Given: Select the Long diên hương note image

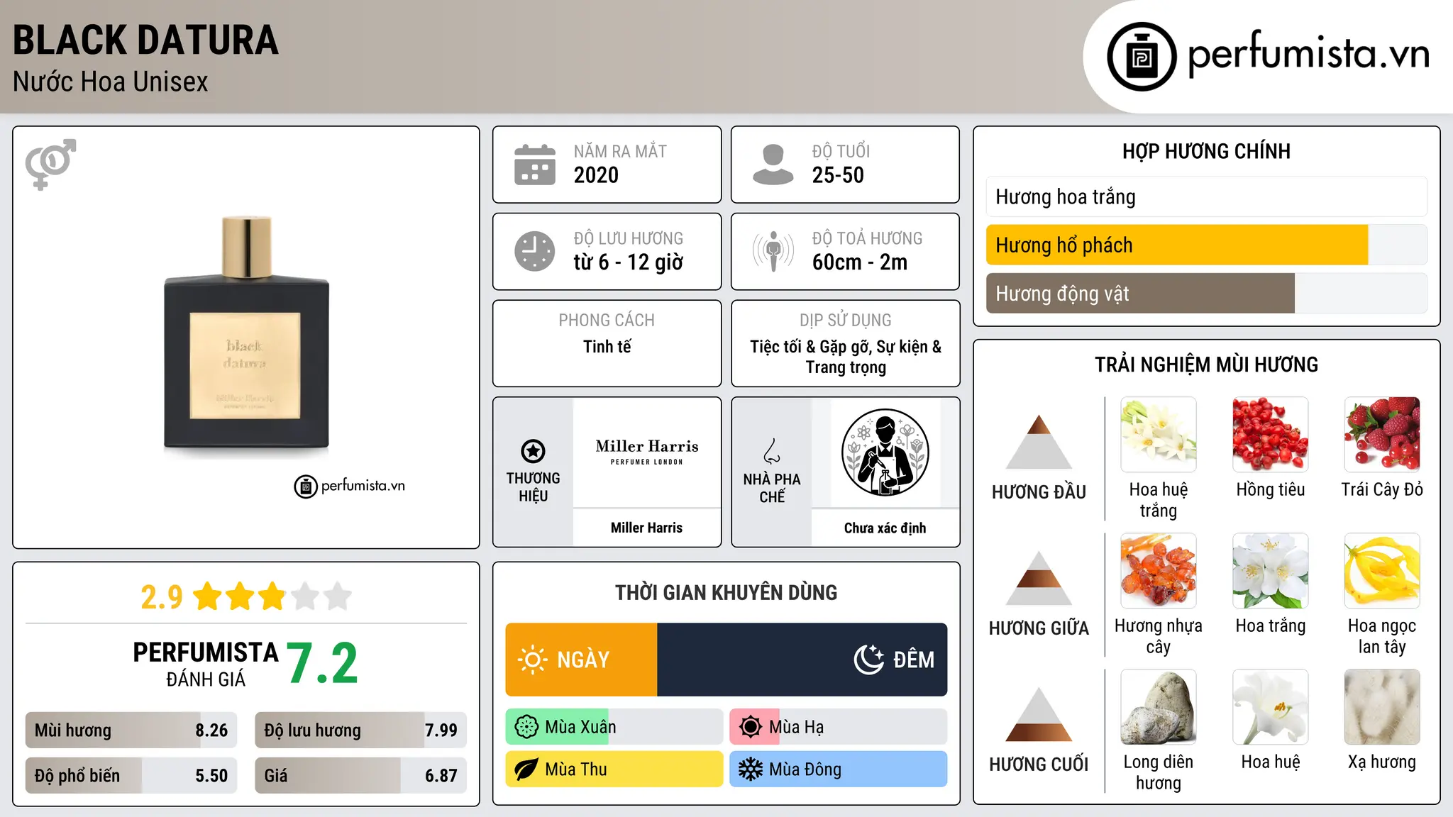Looking at the screenshot, I should click(1159, 707).
